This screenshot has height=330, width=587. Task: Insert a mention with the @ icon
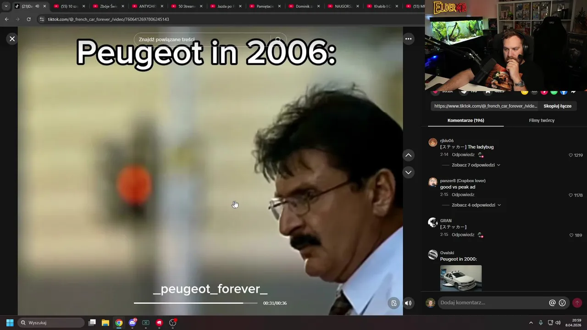pos(552,302)
